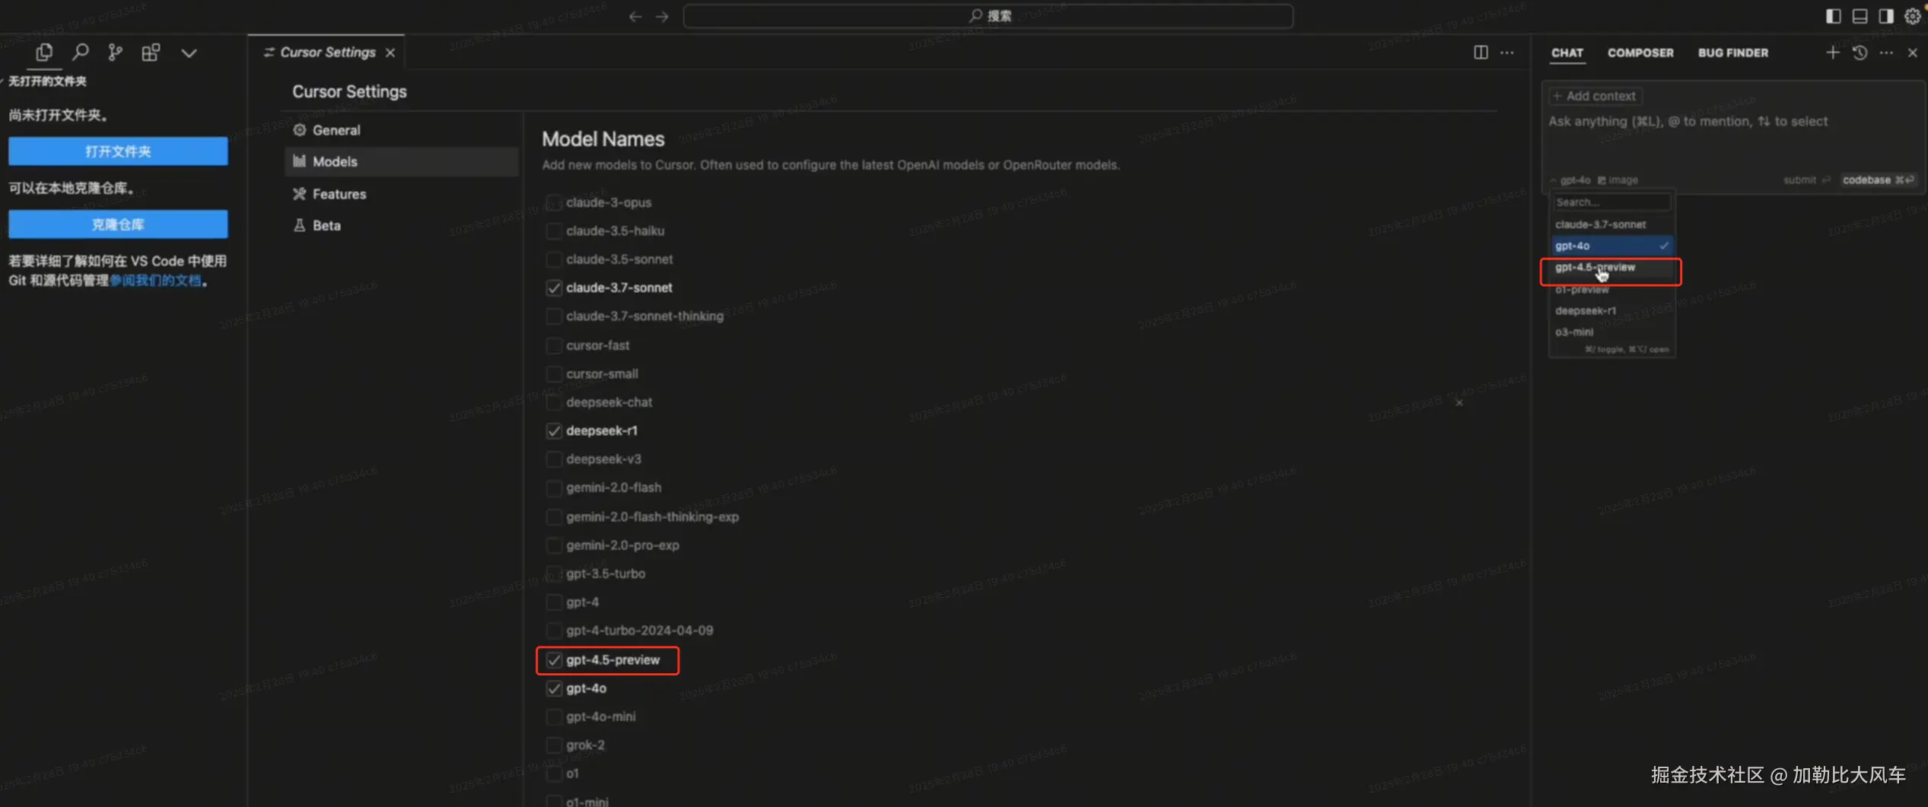Enable the gpt-4o-mini checkbox
The image size is (1928, 807).
coord(554,716)
